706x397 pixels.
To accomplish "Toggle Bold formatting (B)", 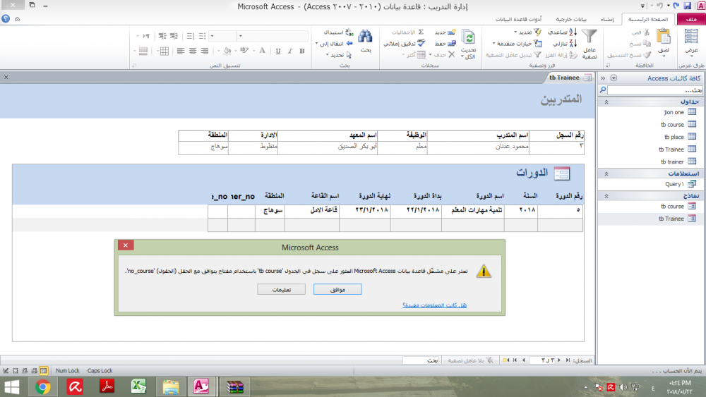I will click(302, 51).
